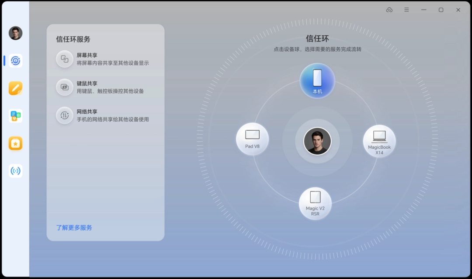
Task: Open the broadcast signal sidebar icon
Action: (x=15, y=171)
